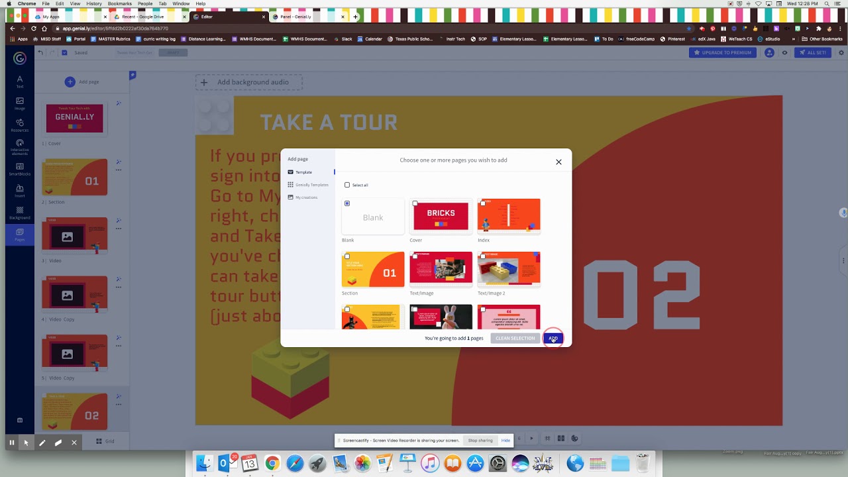Select the Template tab in Add page
The image size is (848, 477).
click(303, 172)
